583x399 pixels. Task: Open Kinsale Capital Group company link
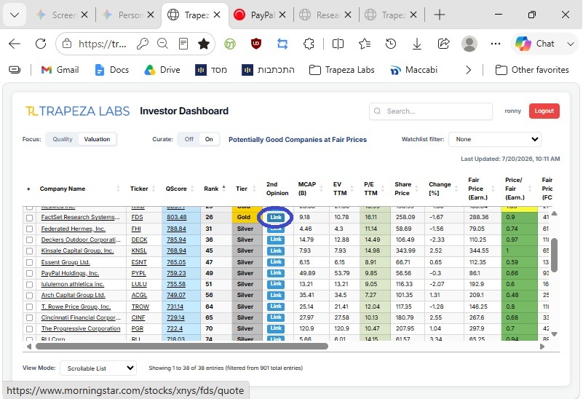click(77, 250)
